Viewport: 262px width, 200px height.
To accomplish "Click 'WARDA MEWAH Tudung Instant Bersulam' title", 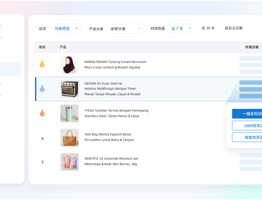I will 115,62.
